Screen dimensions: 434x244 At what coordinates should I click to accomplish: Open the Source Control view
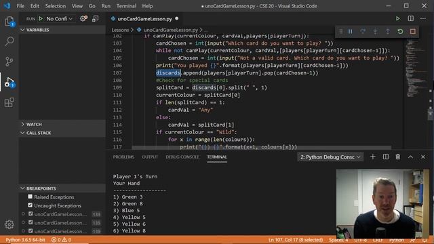pyautogui.click(x=9, y=61)
